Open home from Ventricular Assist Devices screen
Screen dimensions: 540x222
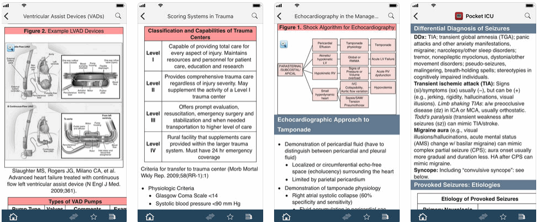pyautogui.click(x=13, y=217)
